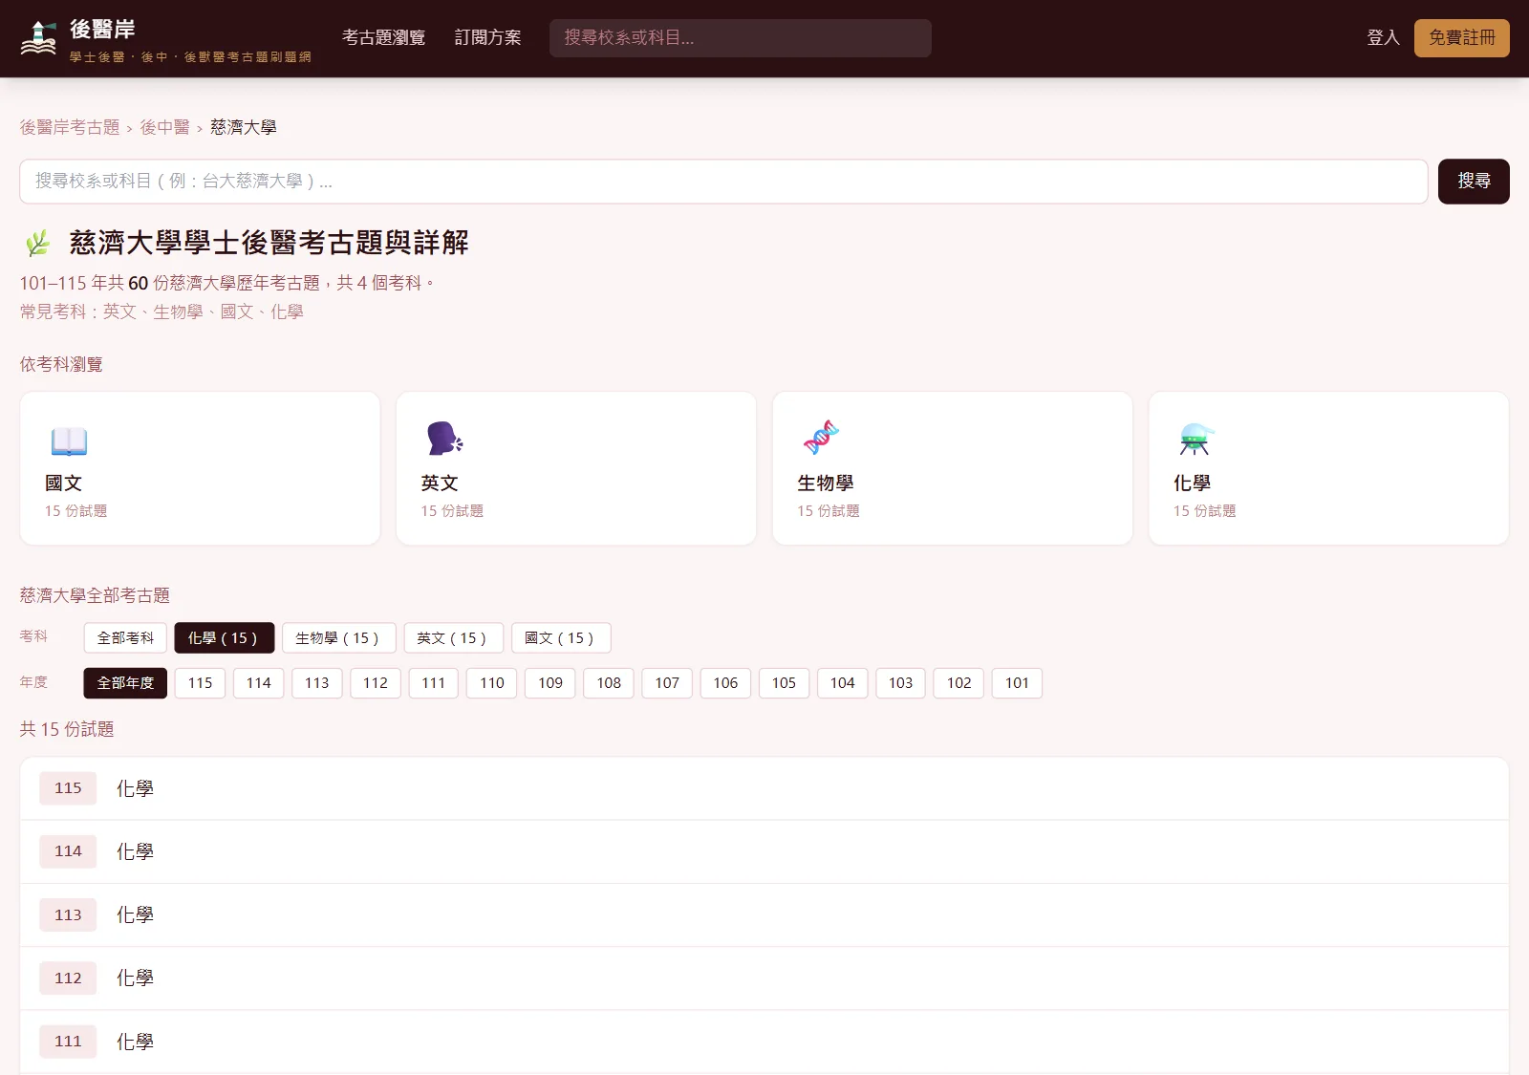
Task: Open the 114 化學 exam row
Action: [764, 851]
